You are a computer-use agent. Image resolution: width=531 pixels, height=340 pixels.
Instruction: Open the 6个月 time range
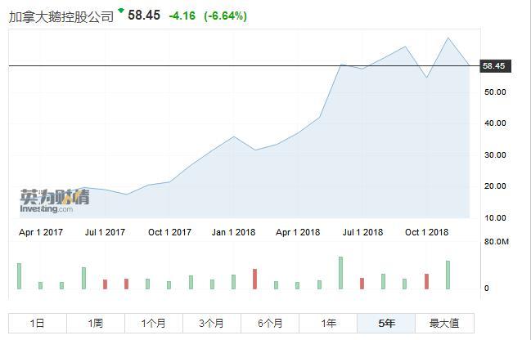(270, 323)
